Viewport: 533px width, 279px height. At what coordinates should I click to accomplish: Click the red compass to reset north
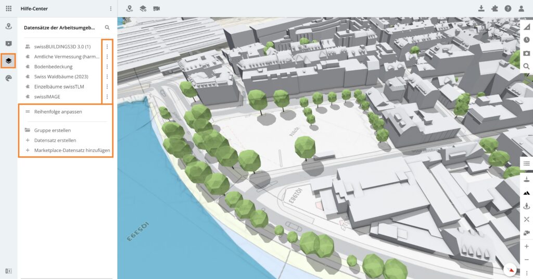[511, 270]
